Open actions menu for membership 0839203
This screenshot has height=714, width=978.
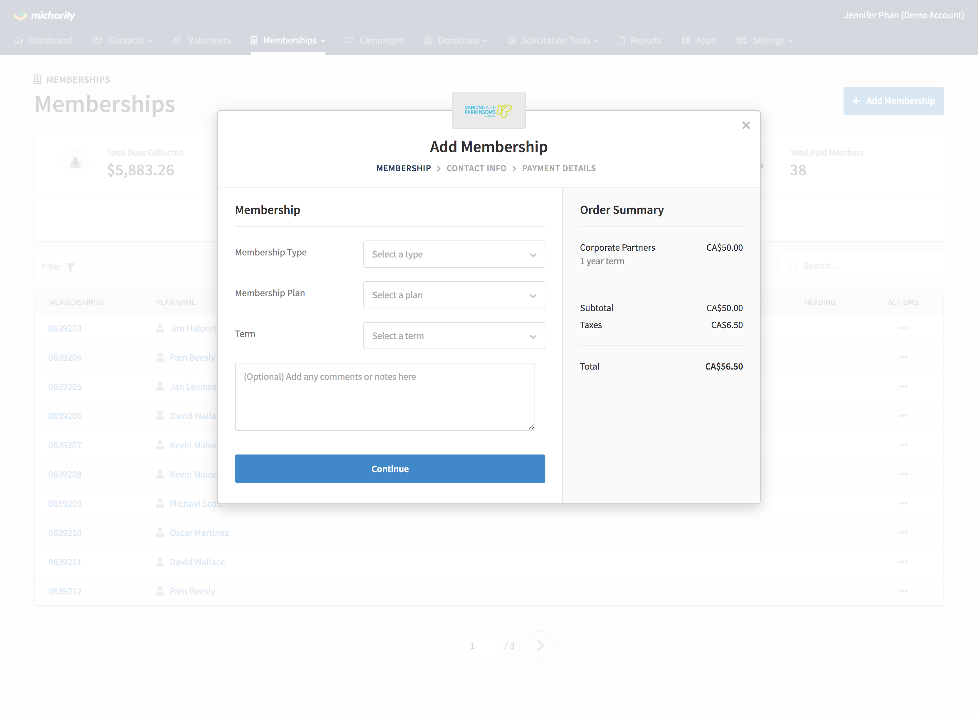(x=903, y=328)
